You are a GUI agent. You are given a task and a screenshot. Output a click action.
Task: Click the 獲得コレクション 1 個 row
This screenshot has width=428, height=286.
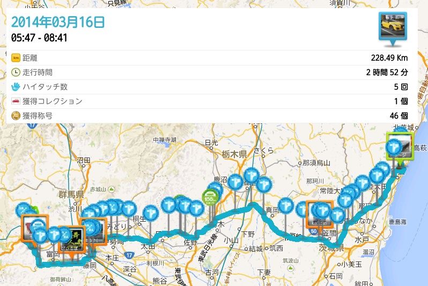point(209,101)
